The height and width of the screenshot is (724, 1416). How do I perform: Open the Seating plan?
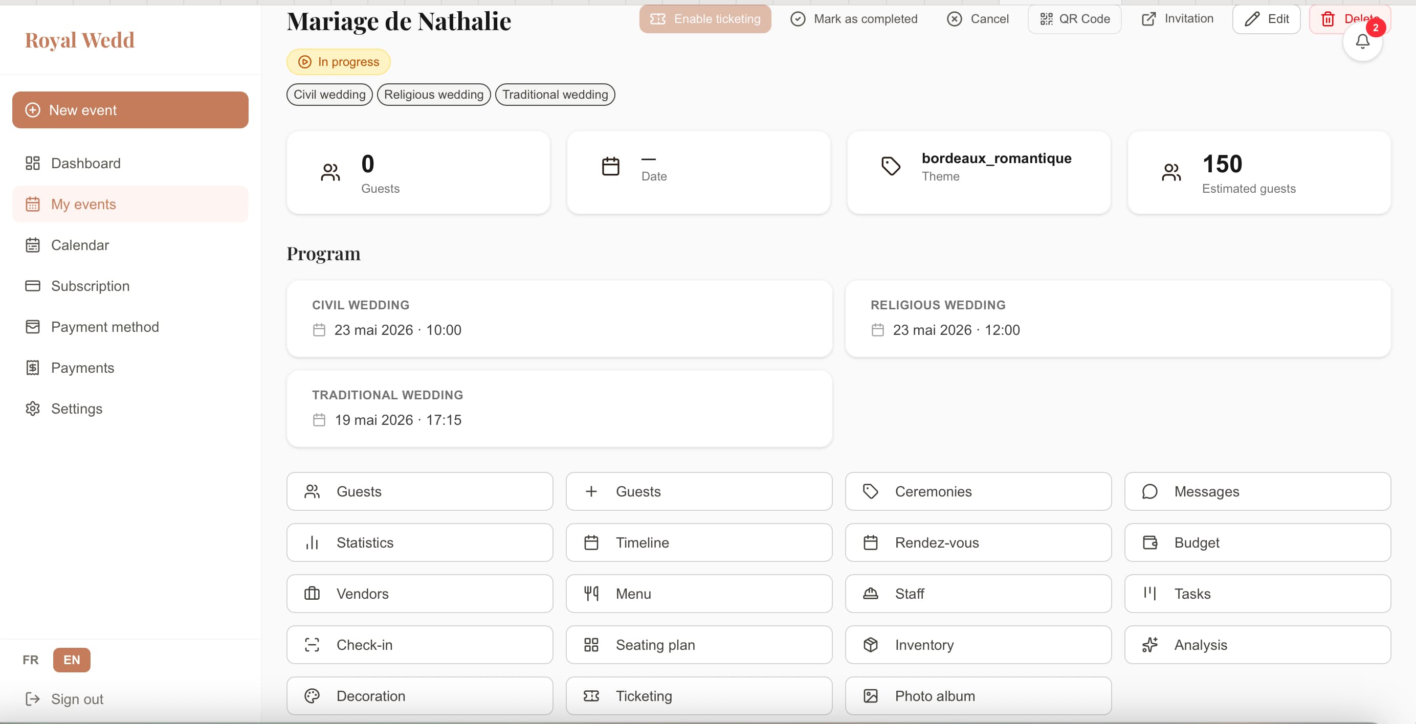click(698, 645)
